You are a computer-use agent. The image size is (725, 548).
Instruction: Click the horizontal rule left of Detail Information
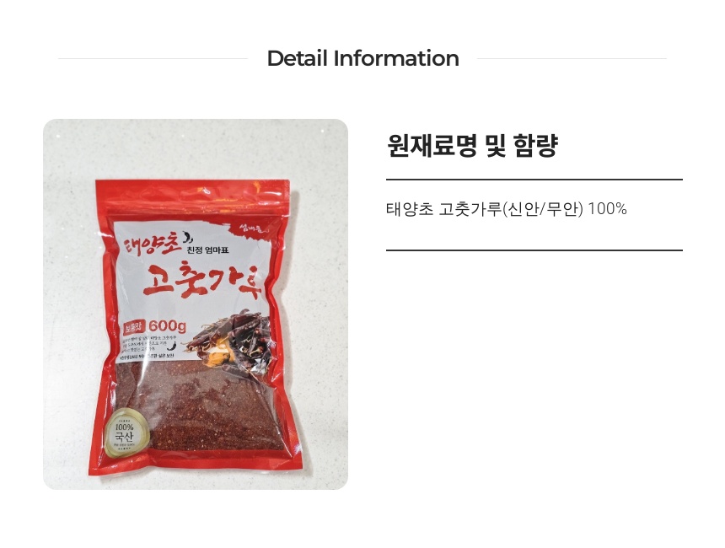click(153, 59)
